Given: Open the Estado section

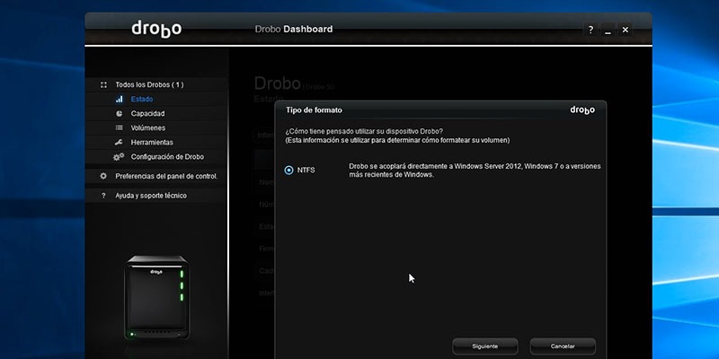Looking at the screenshot, I should coord(142,99).
